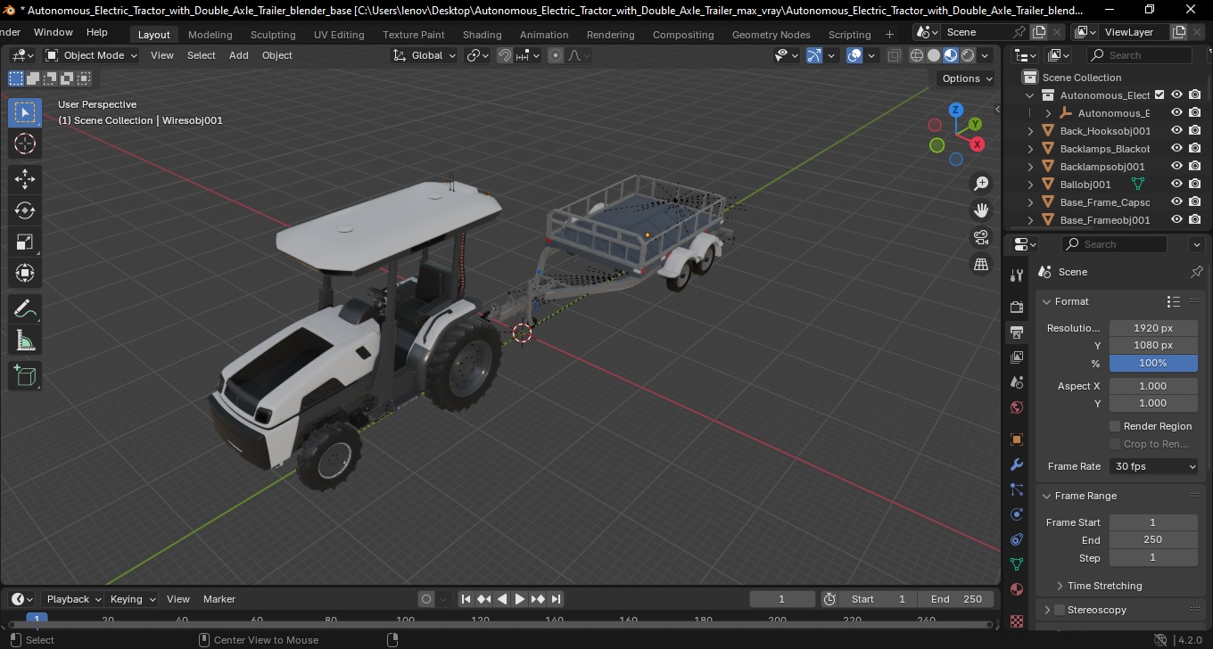Collapse the Frame Range panel

pos(1047,496)
